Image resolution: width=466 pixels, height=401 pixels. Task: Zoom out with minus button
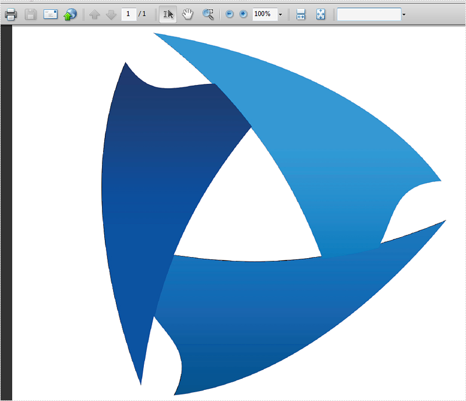(229, 14)
